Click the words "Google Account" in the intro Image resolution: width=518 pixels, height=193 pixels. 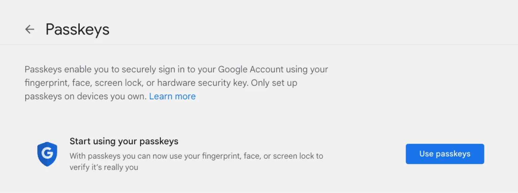click(251, 69)
